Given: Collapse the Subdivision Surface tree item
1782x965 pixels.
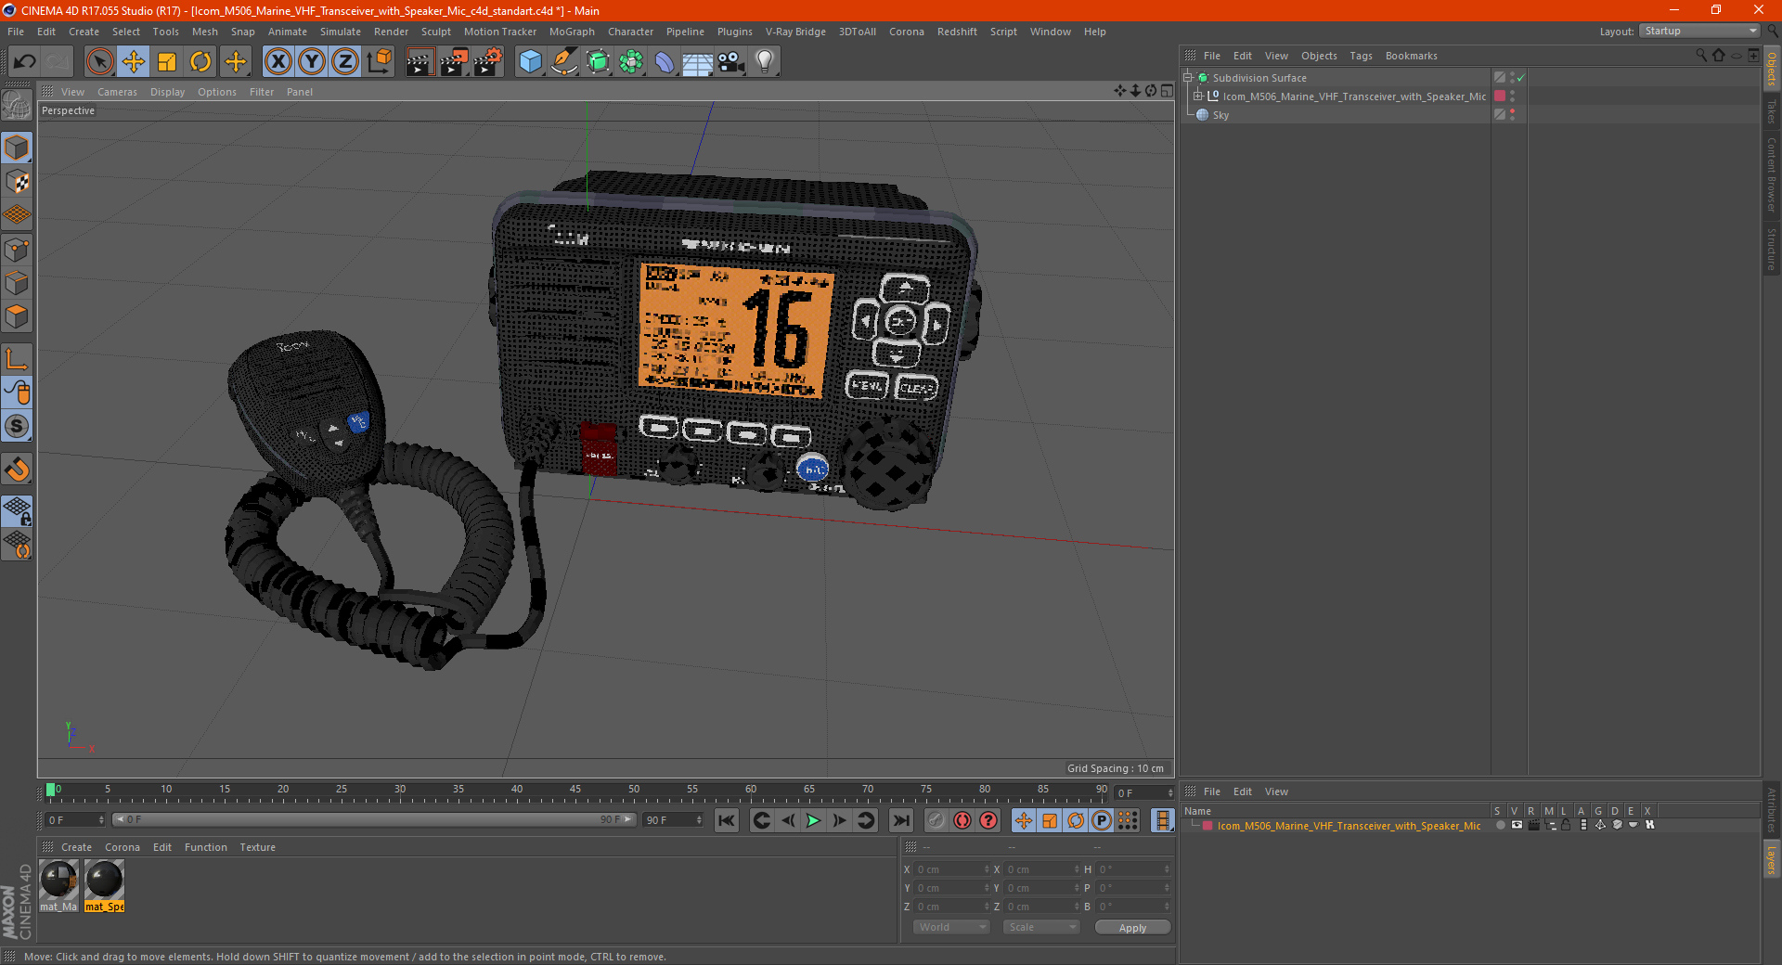Looking at the screenshot, I should 1188,78.
